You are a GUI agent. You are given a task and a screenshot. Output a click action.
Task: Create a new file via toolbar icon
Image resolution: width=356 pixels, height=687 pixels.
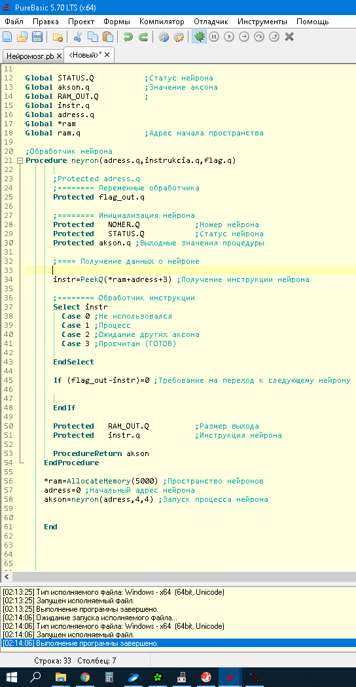(8, 37)
